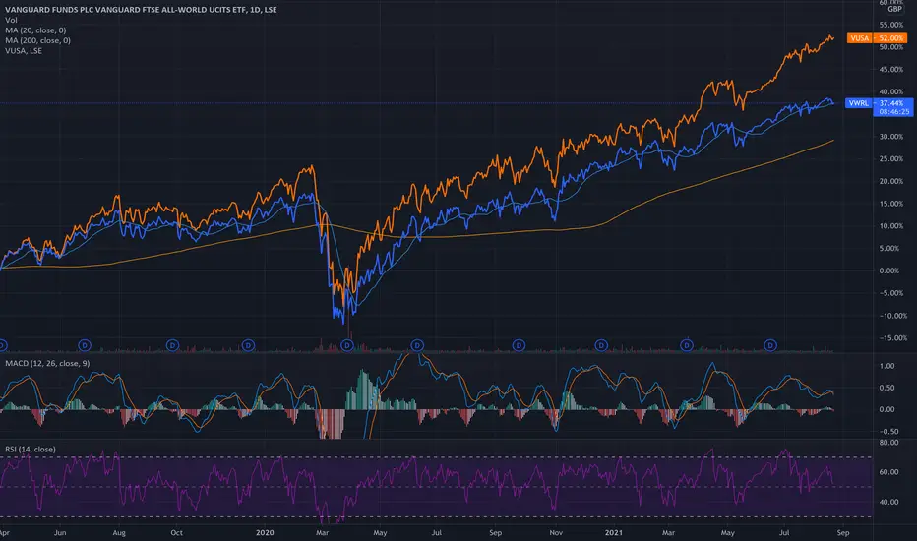Click the 08:46:25 bar countdown label
Image resolution: width=917 pixels, height=541 pixels.
coord(893,112)
